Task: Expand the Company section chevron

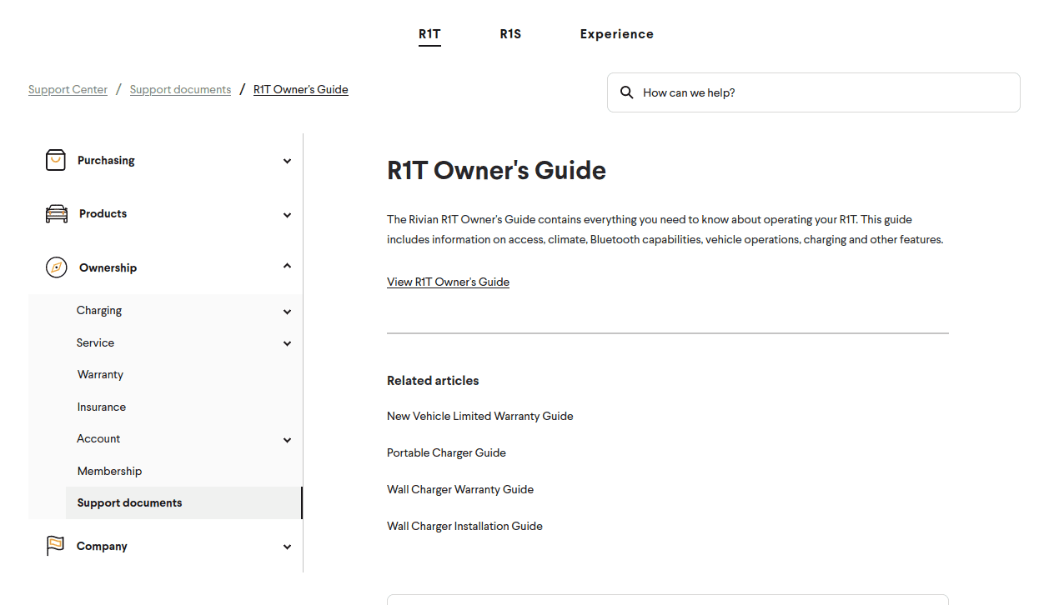Action: tap(287, 547)
